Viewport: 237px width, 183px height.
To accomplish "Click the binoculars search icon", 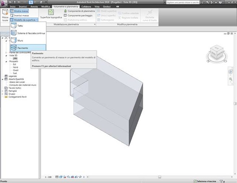I will coord(202,2).
